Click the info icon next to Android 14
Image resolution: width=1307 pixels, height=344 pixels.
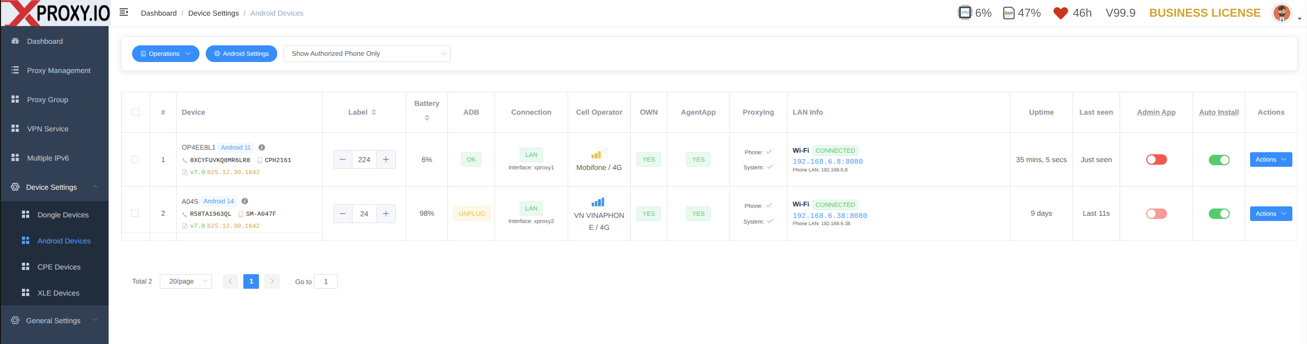[x=245, y=201]
